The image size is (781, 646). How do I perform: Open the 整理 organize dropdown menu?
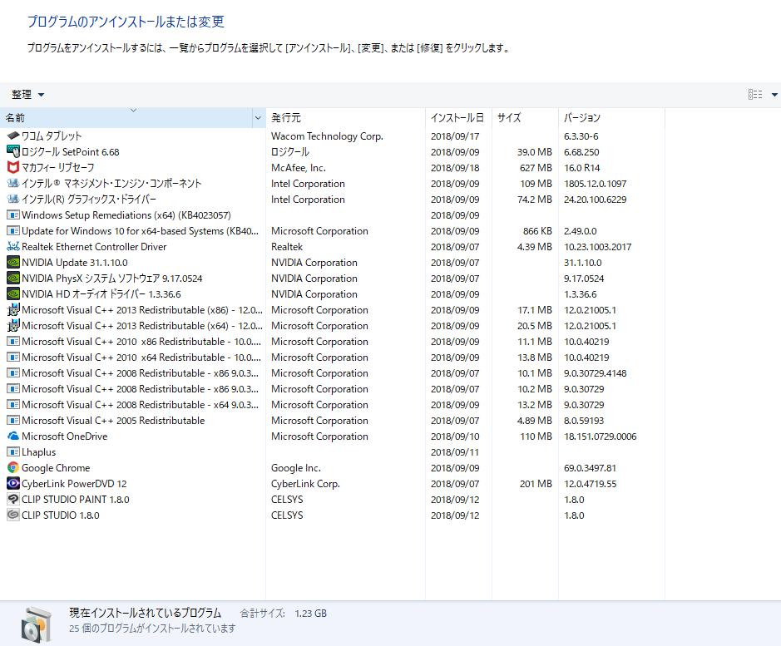(x=28, y=95)
